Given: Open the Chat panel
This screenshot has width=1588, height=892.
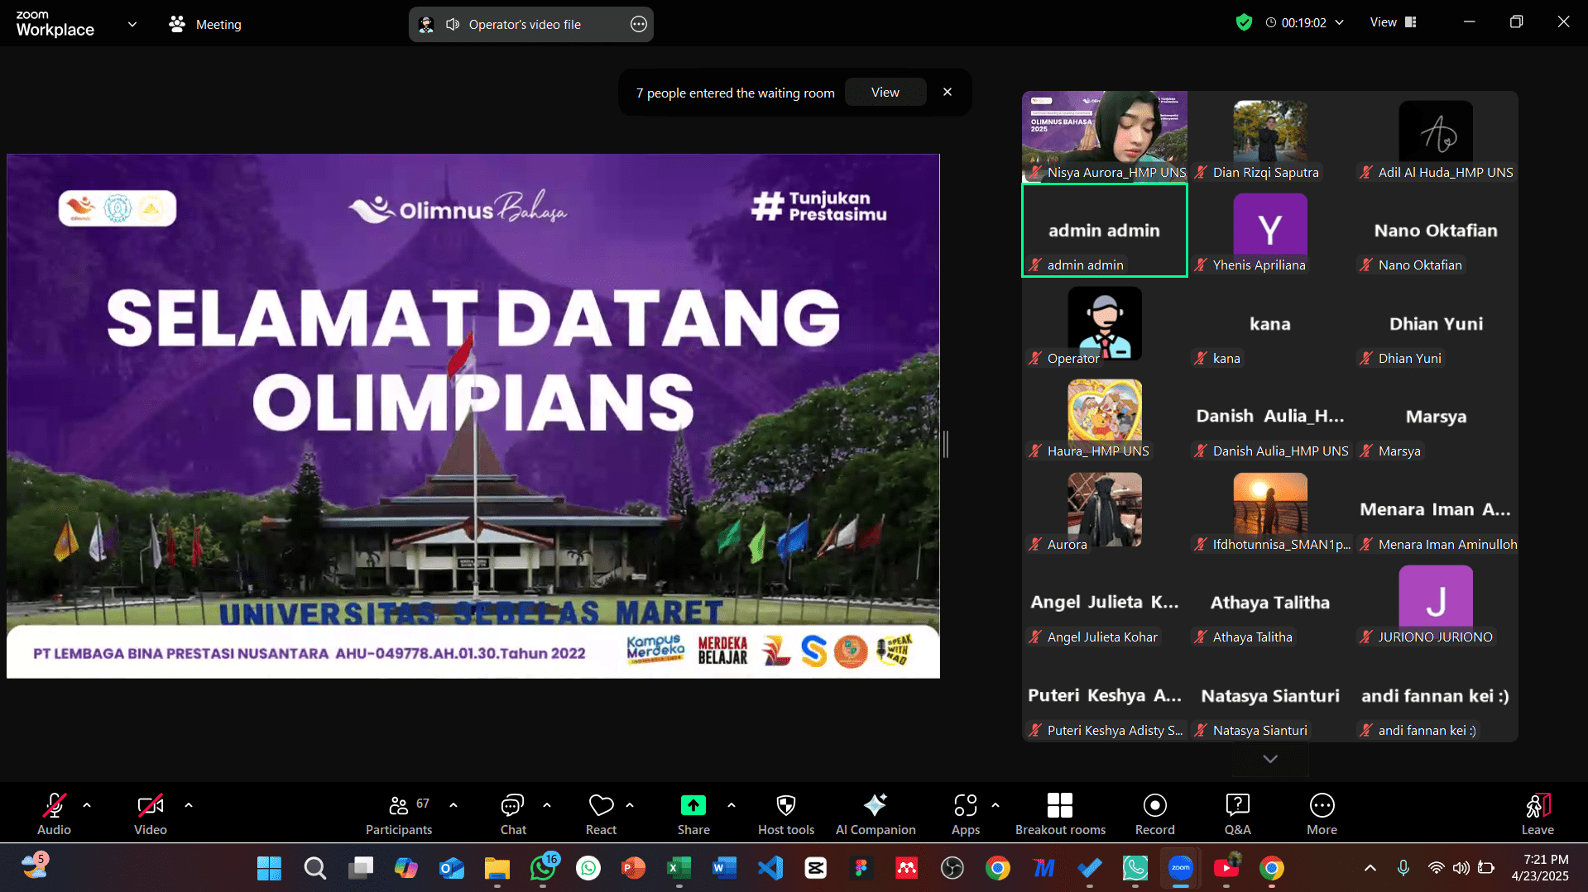Looking at the screenshot, I should pyautogui.click(x=512, y=814).
